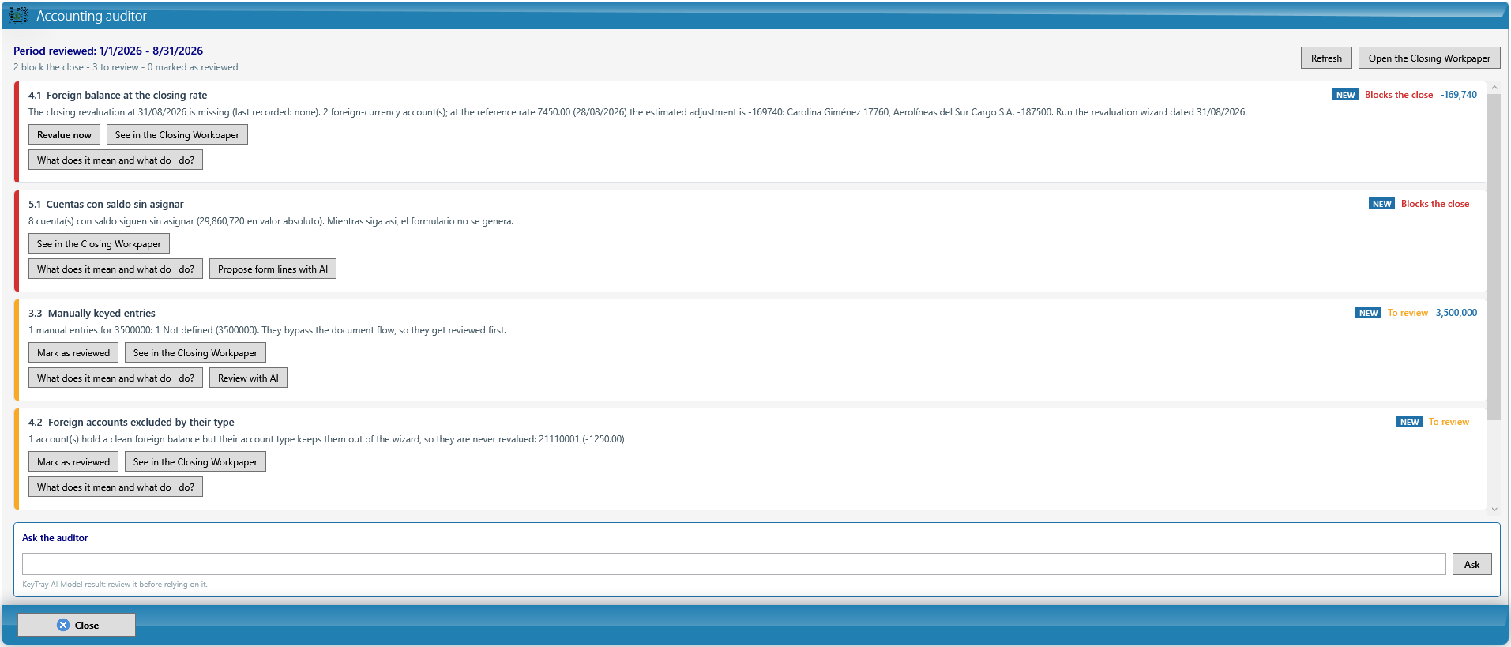Click Review with AI for manual entries
1511x647 pixels.
tap(248, 378)
